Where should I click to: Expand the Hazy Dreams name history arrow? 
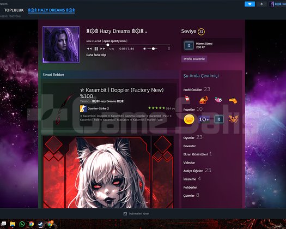[146, 32]
